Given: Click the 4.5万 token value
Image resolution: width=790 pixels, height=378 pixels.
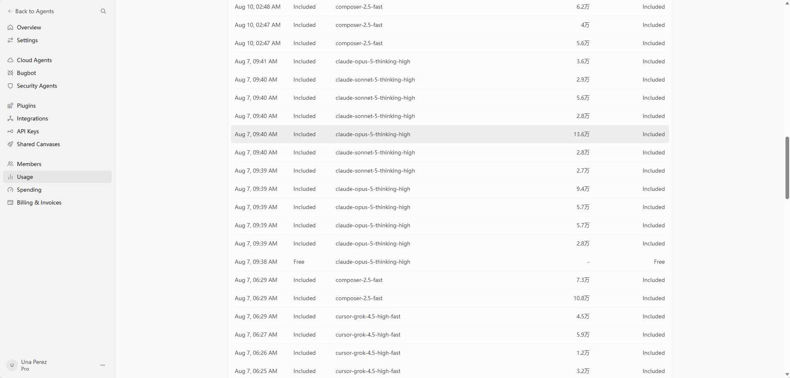Looking at the screenshot, I should coord(583,316).
